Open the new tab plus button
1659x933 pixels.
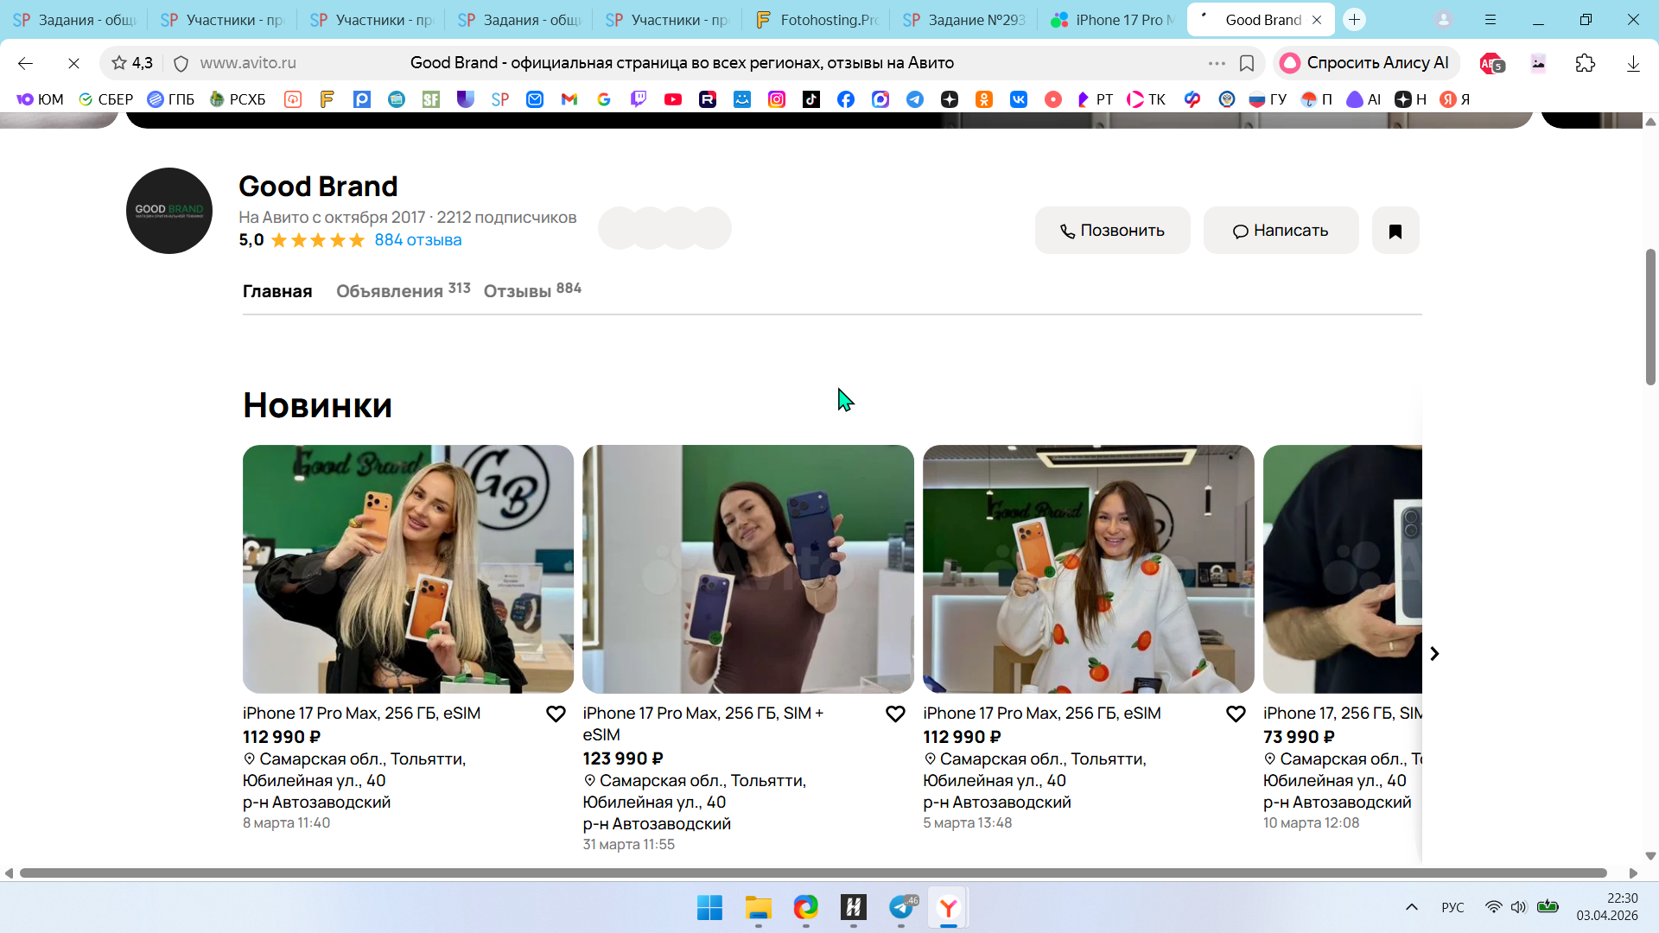1354,19
